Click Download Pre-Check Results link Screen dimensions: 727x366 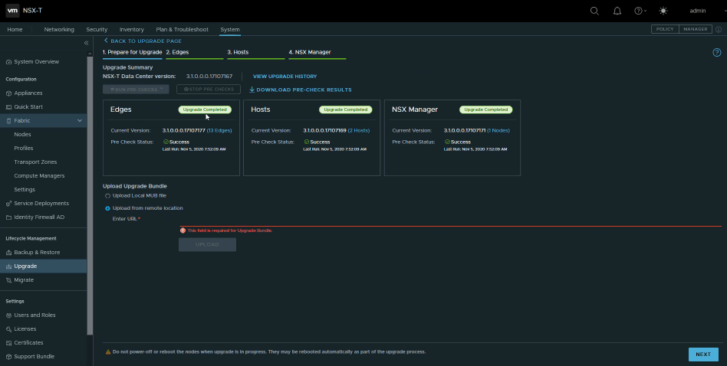(301, 90)
